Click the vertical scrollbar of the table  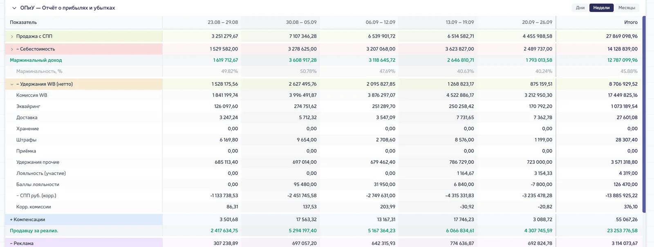(644, 114)
